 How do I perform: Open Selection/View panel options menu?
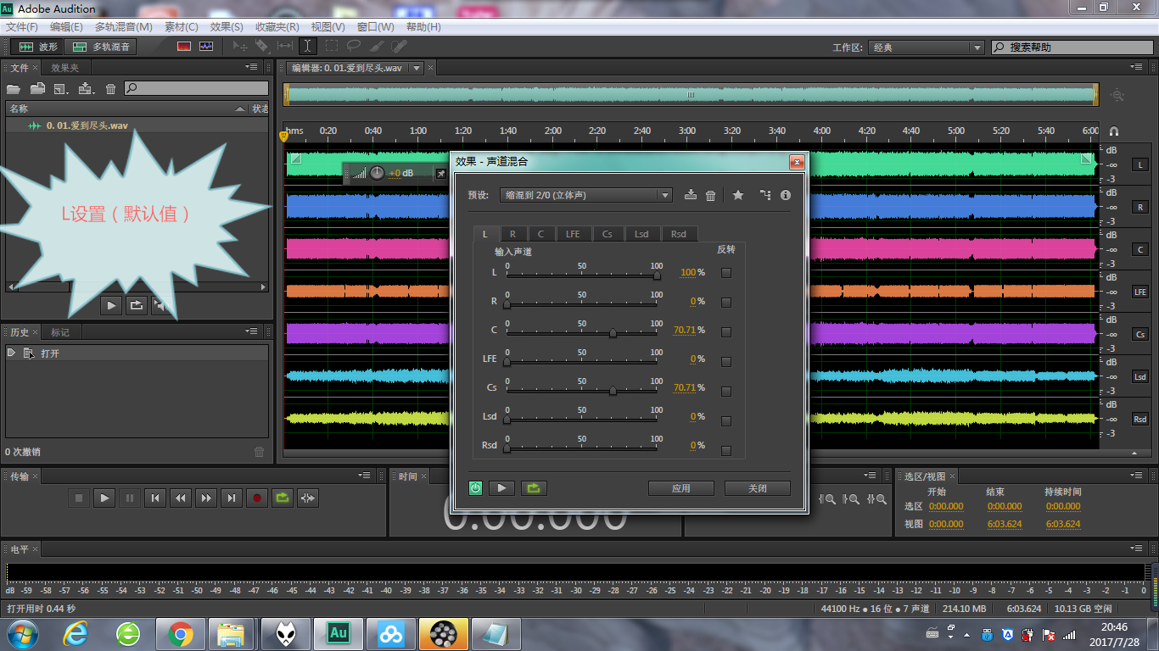pos(1137,476)
